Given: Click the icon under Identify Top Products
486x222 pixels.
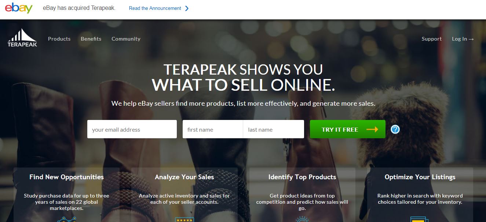Looking at the screenshot, I should 302,219.
